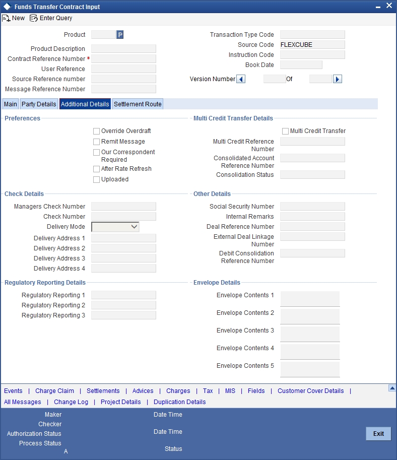Click the Book Date field
This screenshot has width=397, height=460.
click(301, 65)
